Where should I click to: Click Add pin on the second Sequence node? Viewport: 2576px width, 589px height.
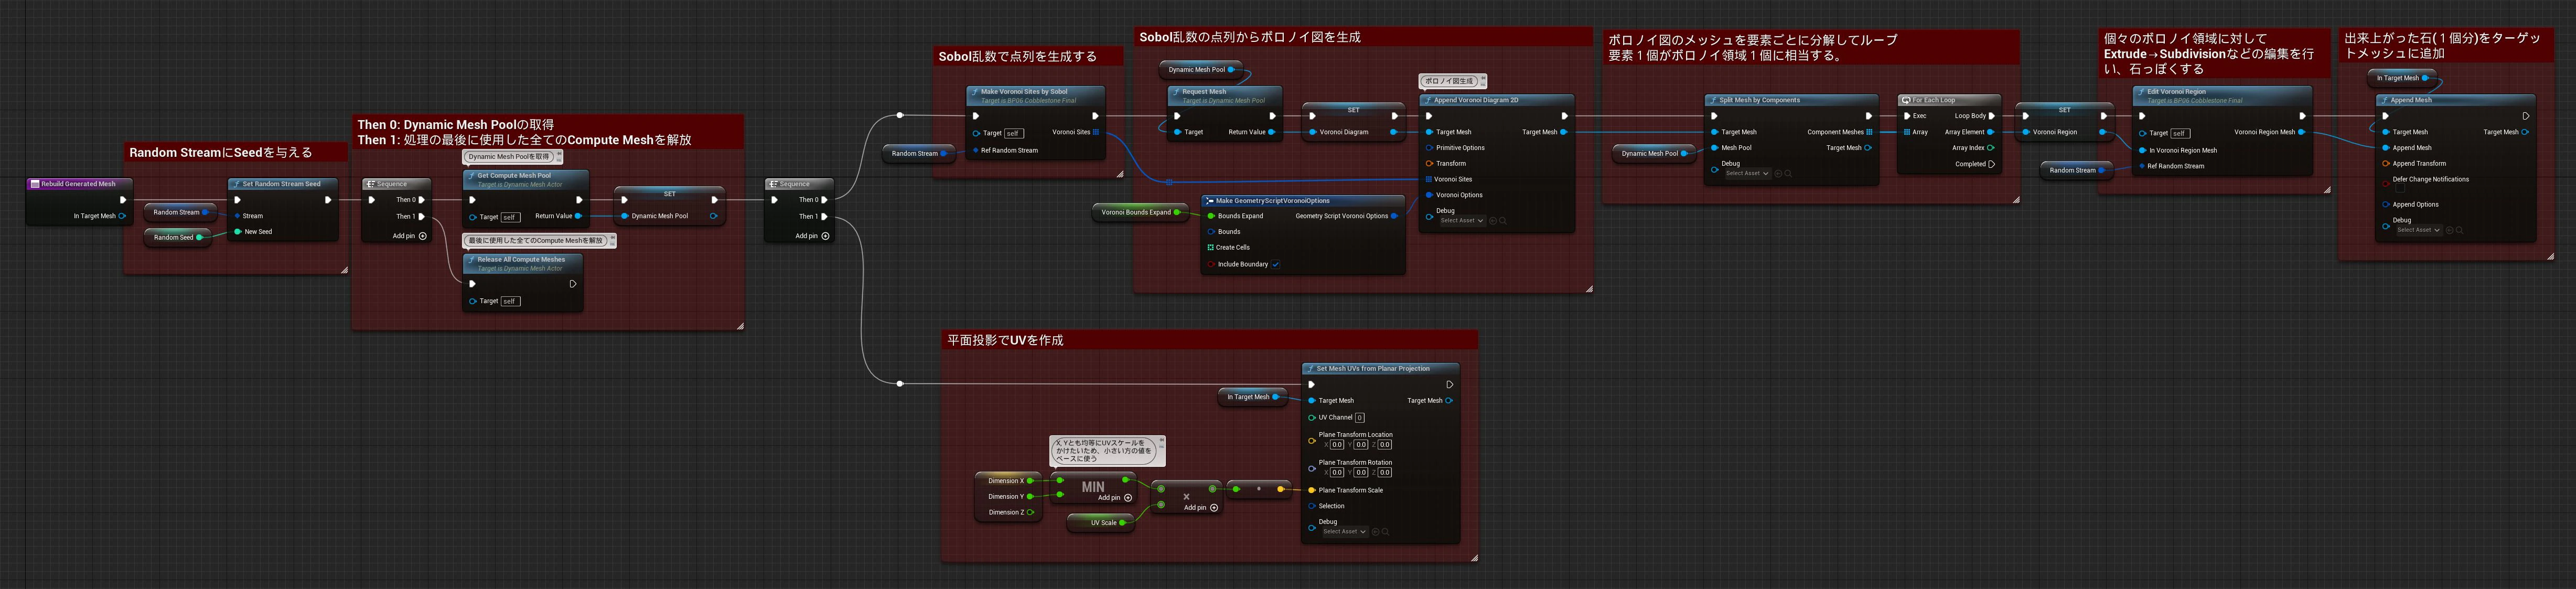813,236
